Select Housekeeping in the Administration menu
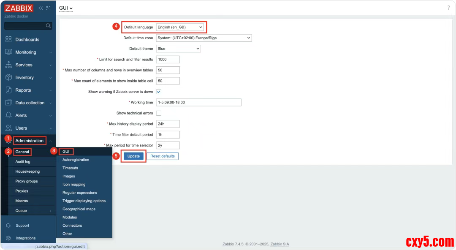Viewport: 456px width, 250px height. point(27,171)
